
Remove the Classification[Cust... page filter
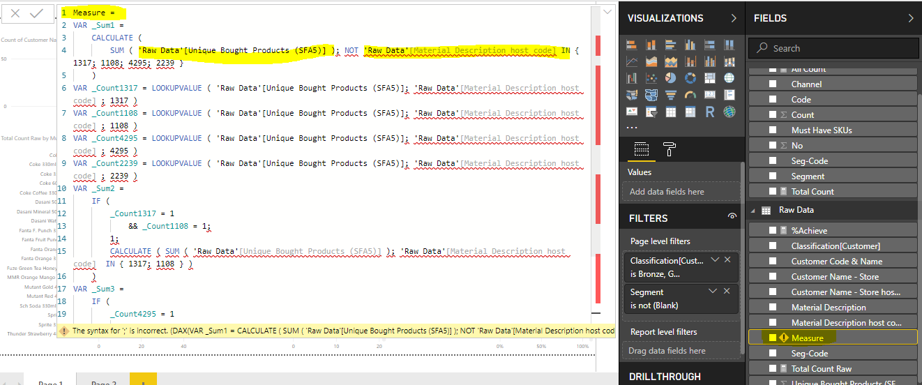pos(727,259)
